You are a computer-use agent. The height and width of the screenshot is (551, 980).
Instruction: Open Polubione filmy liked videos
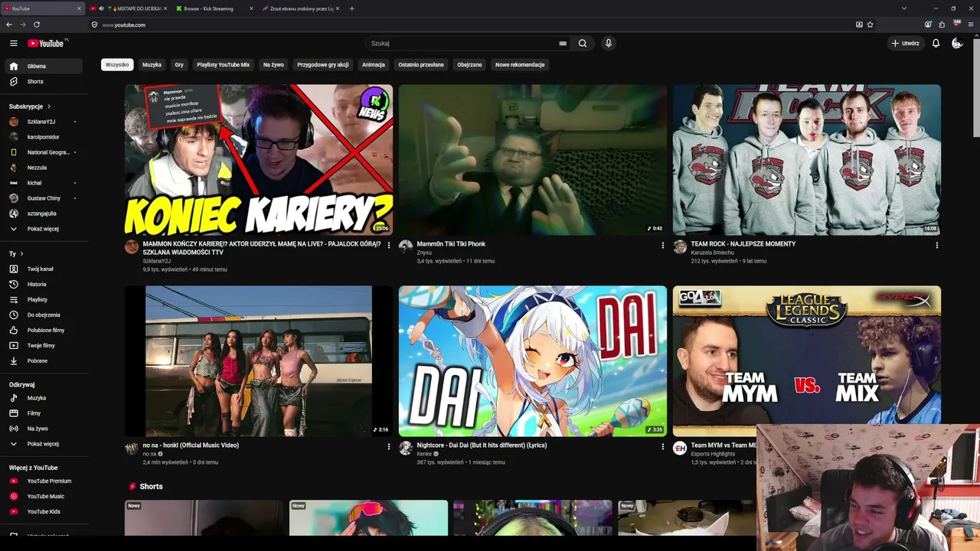coord(44,331)
